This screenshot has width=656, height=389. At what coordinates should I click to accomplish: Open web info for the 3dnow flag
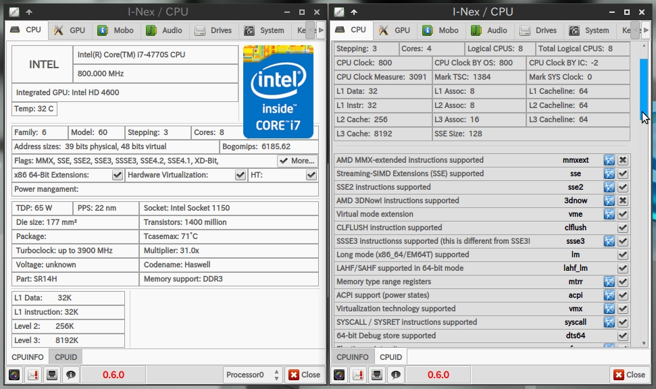(x=609, y=201)
